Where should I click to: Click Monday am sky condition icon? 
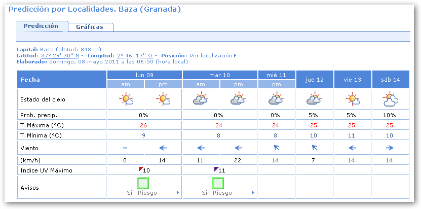click(x=126, y=99)
